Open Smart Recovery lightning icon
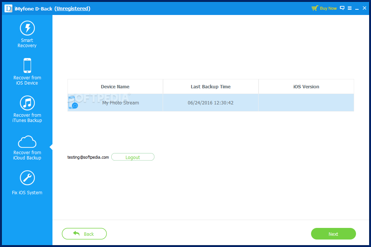Viewport: 371px width, 247px height. [x=27, y=28]
